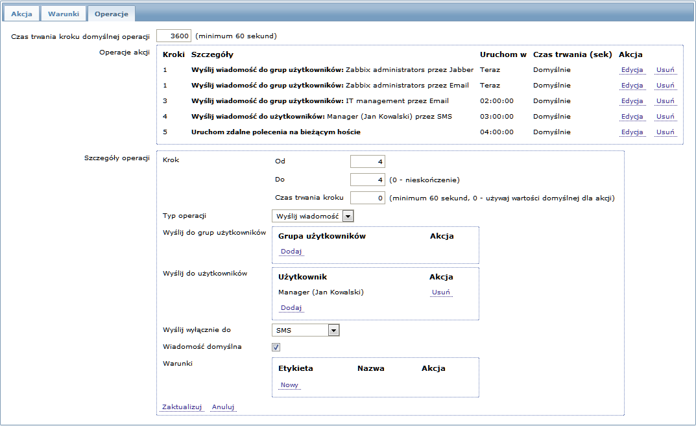
Task: Remove the Jabber operation via Usuń
Action: click(665, 69)
